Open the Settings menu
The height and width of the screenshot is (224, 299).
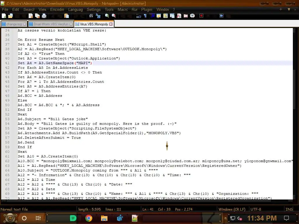click(x=93, y=9)
